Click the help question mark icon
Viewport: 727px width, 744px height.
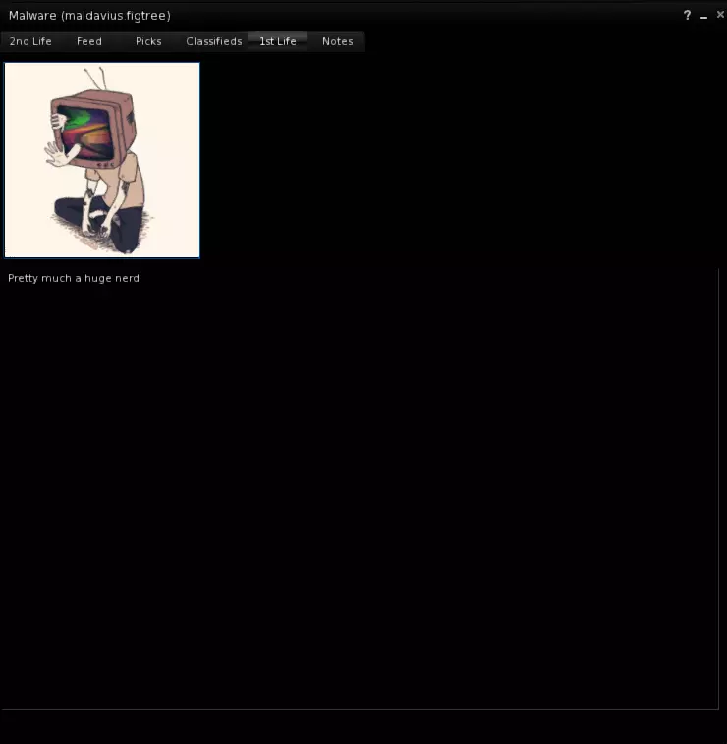click(x=687, y=15)
